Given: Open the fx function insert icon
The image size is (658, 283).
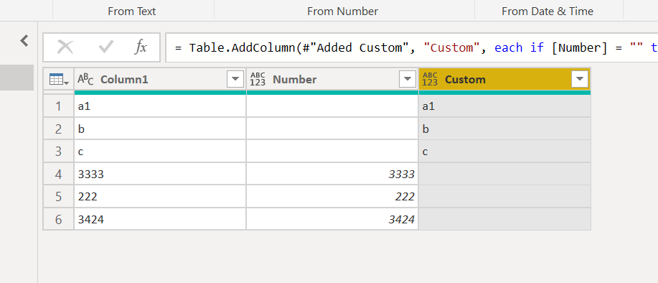Looking at the screenshot, I should 141,47.
